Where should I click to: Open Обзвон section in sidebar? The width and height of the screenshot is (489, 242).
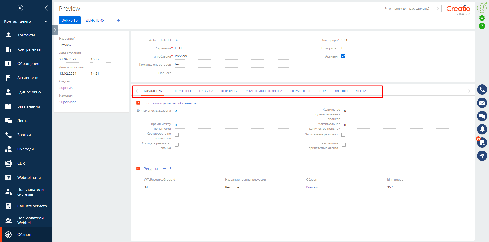click(26, 235)
